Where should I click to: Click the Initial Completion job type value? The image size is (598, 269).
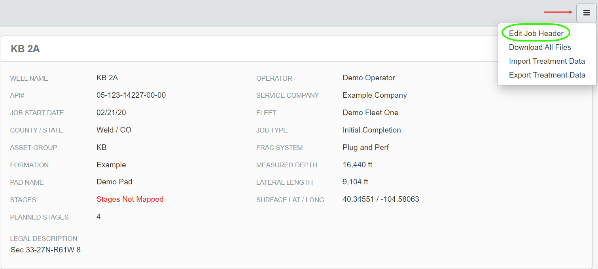coord(371,130)
